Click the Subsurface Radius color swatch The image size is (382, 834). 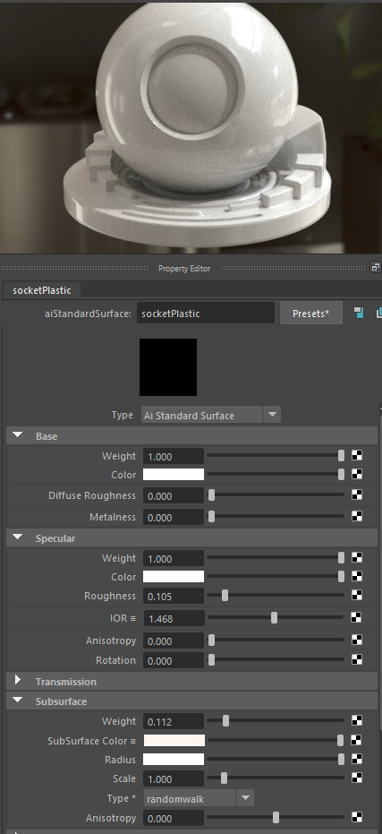[174, 759]
